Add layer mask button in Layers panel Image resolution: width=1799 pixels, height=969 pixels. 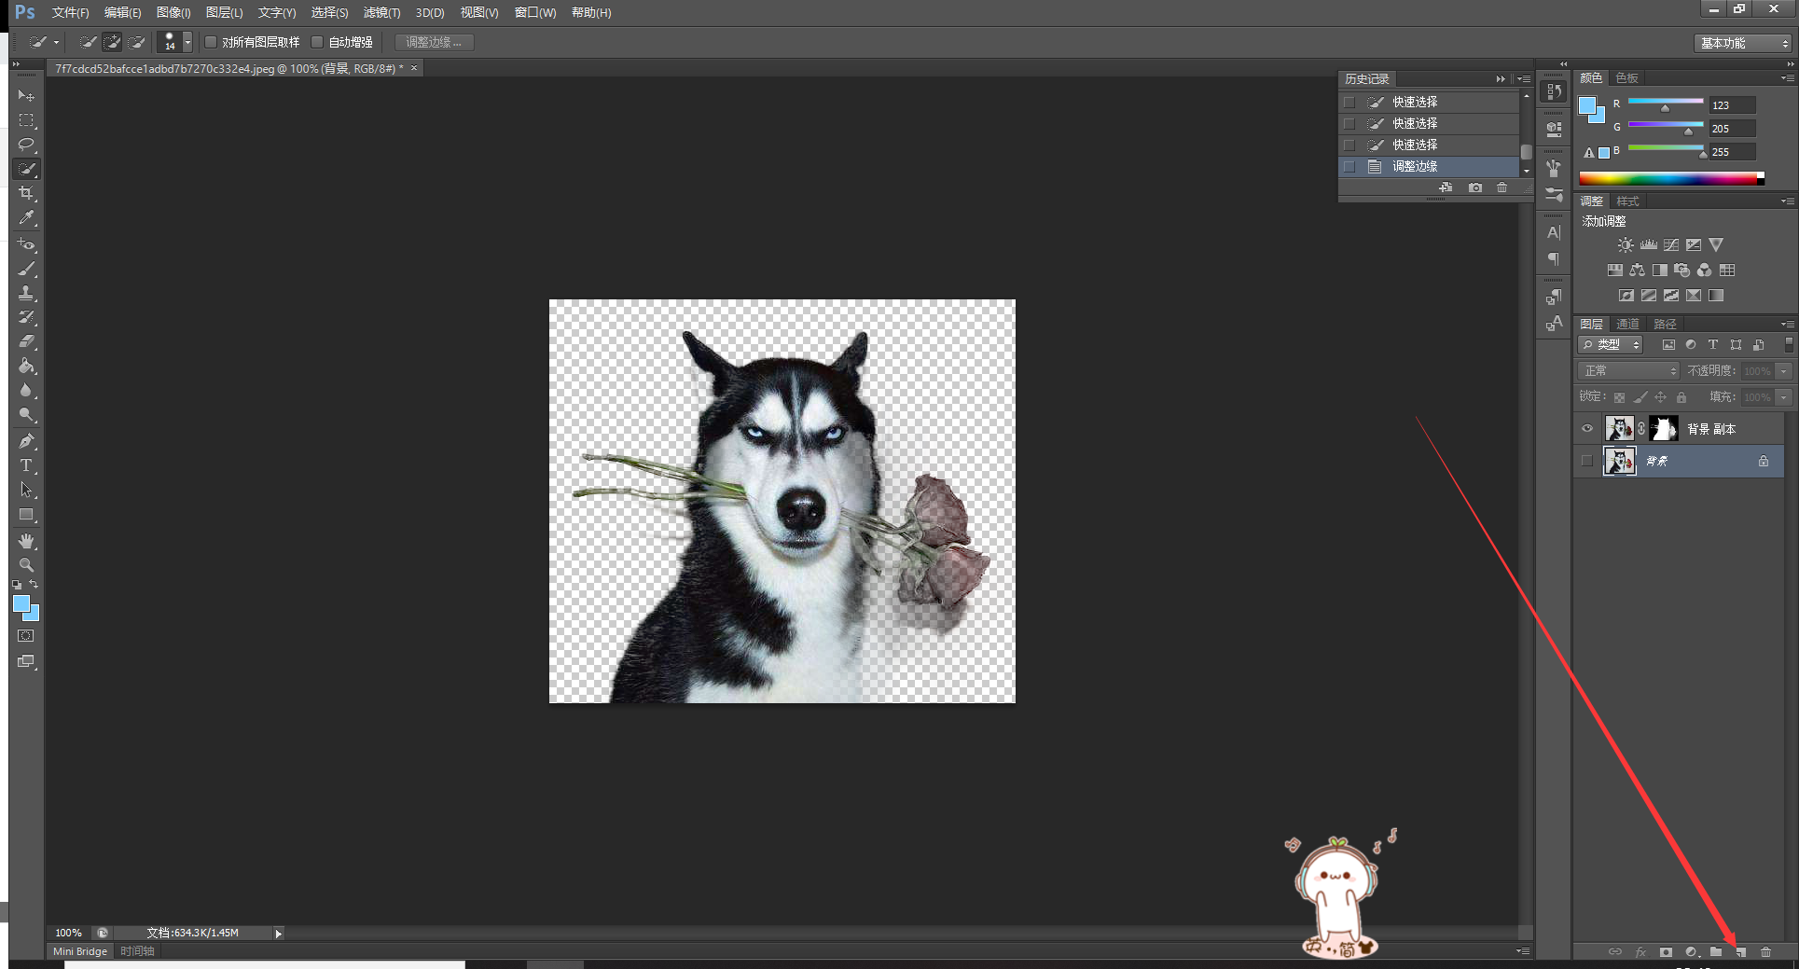click(x=1666, y=952)
